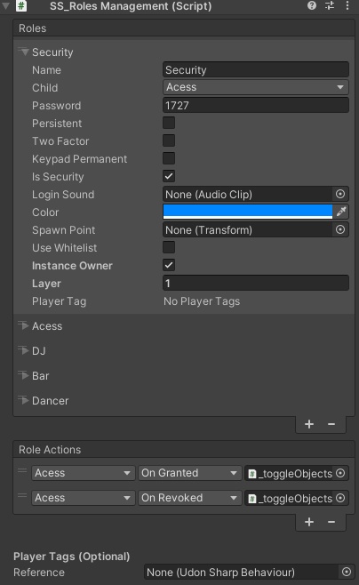359x585 pixels.
Task: Open the component three-dot context menu
Action: (347, 5)
